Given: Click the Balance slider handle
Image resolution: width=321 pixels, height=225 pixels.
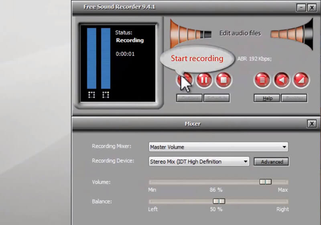Looking at the screenshot, I should coord(219,201).
